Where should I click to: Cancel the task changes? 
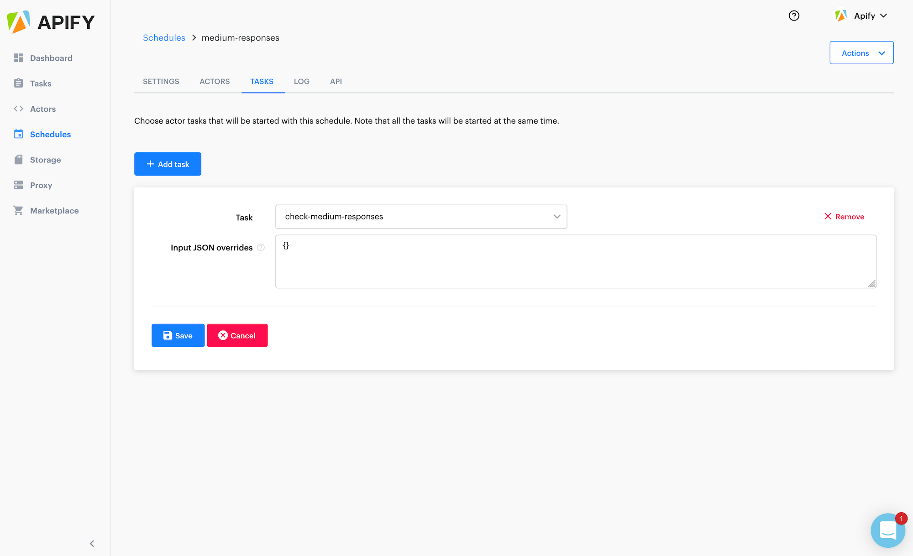(237, 335)
